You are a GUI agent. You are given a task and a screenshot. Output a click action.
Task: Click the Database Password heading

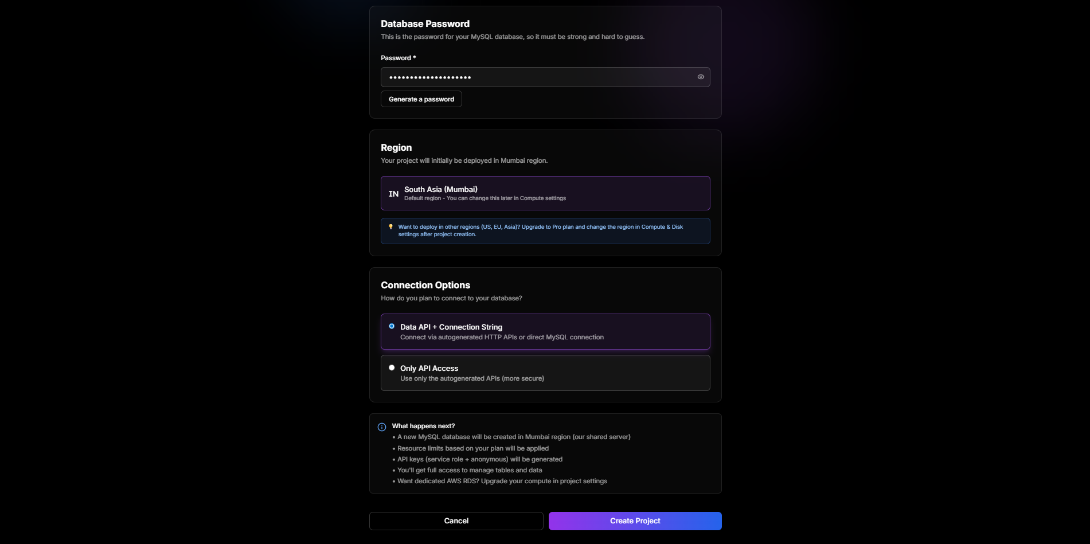425,24
